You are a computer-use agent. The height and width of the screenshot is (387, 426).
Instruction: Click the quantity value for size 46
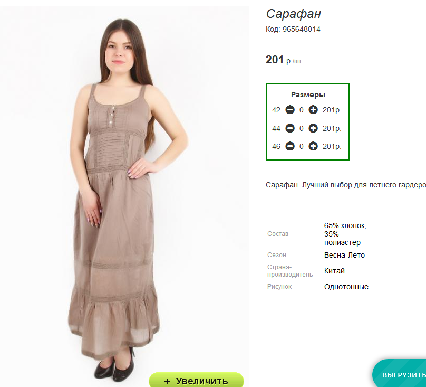point(301,146)
